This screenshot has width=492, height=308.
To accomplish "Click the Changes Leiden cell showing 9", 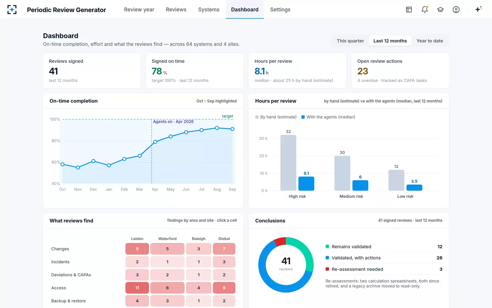I will tap(137, 249).
